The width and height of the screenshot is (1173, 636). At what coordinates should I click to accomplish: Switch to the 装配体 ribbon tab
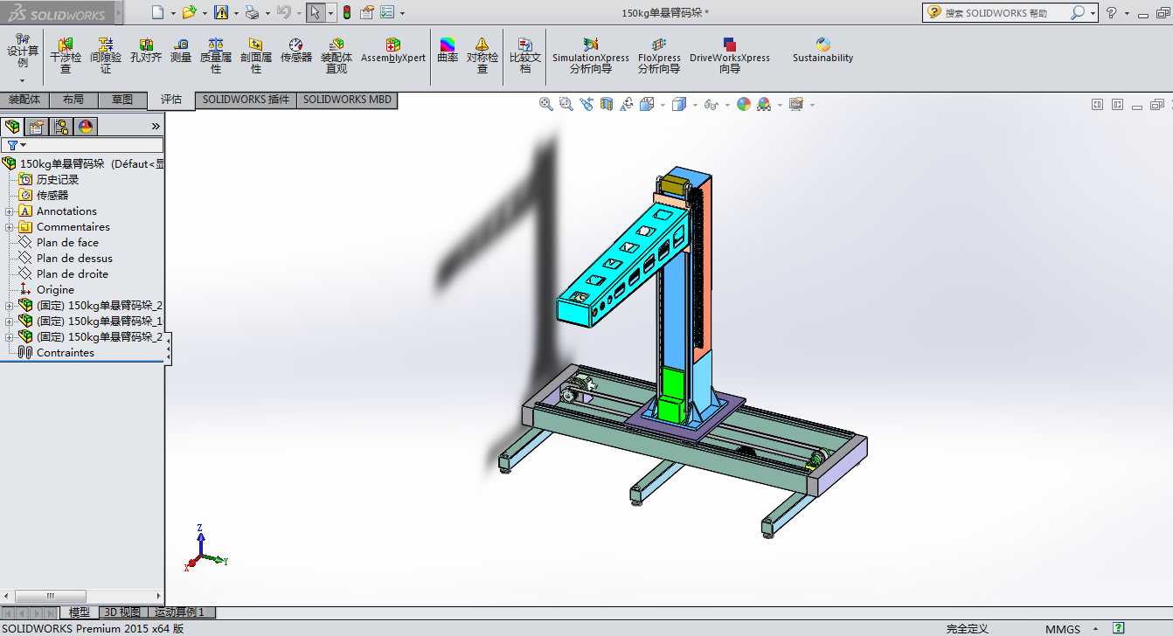tap(24, 100)
